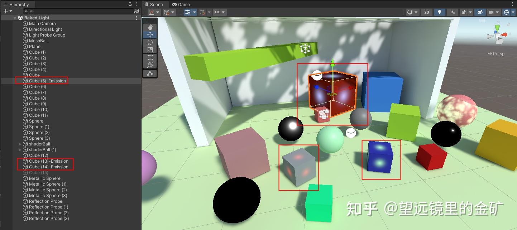
Task: Toggle Scene view lighting
Action: (439, 12)
